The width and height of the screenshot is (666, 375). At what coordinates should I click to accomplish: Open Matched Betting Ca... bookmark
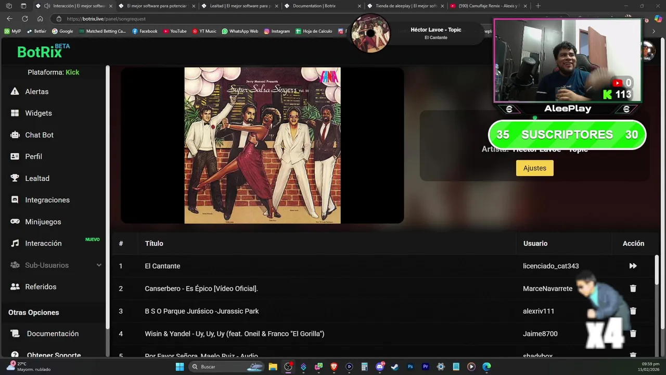click(103, 31)
